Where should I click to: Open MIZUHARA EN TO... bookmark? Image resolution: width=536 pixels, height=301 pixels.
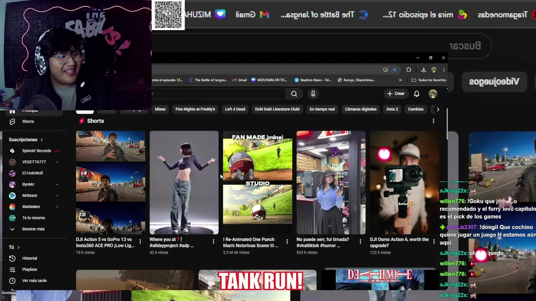269,80
